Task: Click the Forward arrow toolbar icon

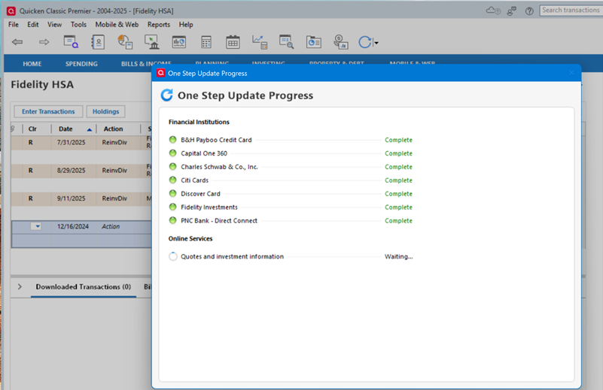Action: coord(44,42)
